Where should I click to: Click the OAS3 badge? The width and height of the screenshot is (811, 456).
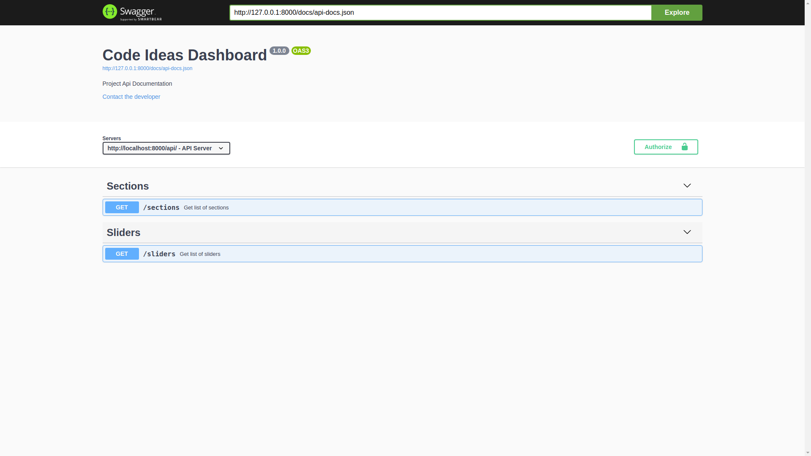301,51
